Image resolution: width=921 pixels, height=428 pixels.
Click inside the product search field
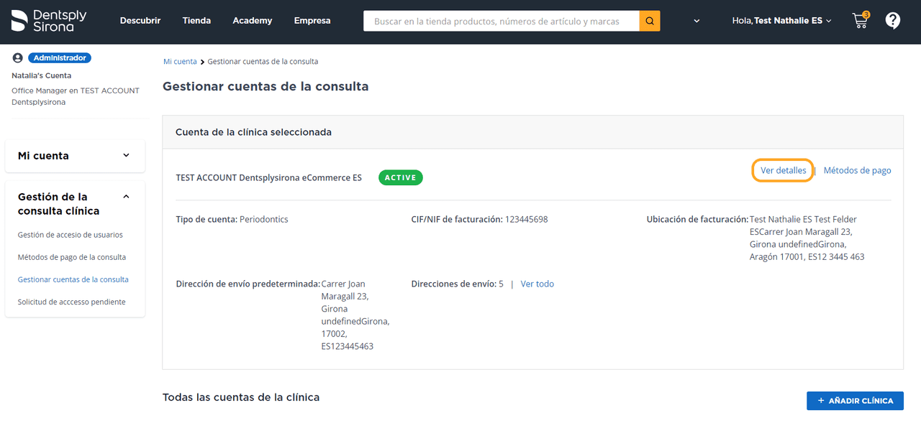click(x=502, y=22)
